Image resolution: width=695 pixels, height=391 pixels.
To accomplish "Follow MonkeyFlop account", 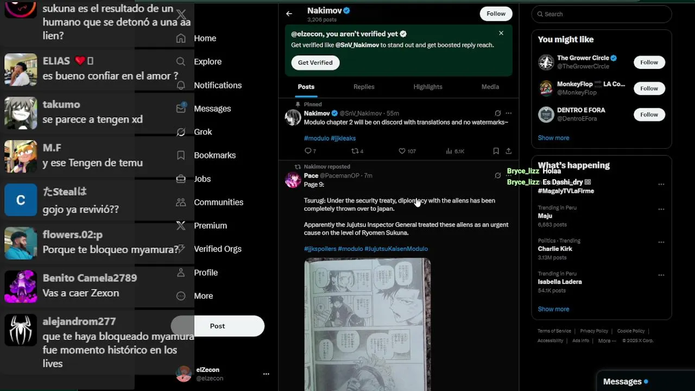I will pyautogui.click(x=649, y=89).
